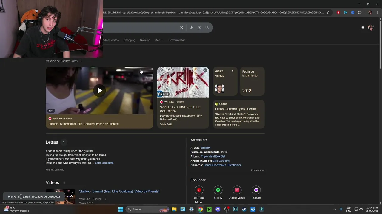Open the red hand ad blocker extension

click(338, 12)
